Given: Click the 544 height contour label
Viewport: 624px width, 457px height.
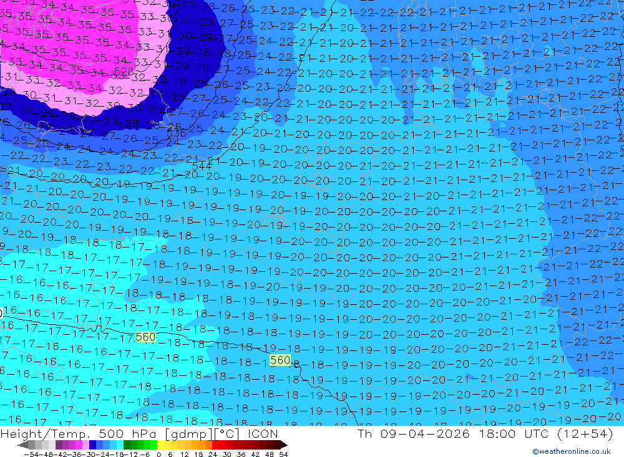Looking at the screenshot, I should (x=202, y=166).
